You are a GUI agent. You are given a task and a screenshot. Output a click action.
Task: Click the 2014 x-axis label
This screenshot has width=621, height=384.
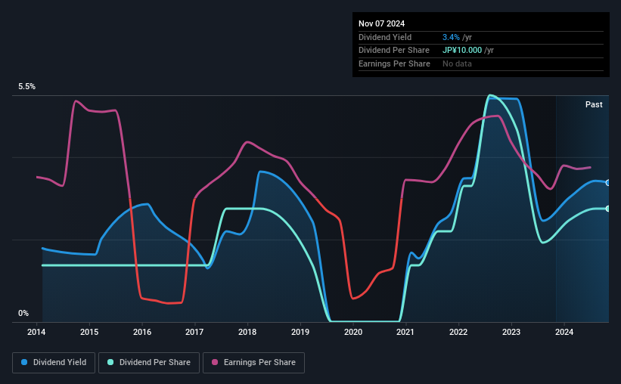click(x=36, y=332)
